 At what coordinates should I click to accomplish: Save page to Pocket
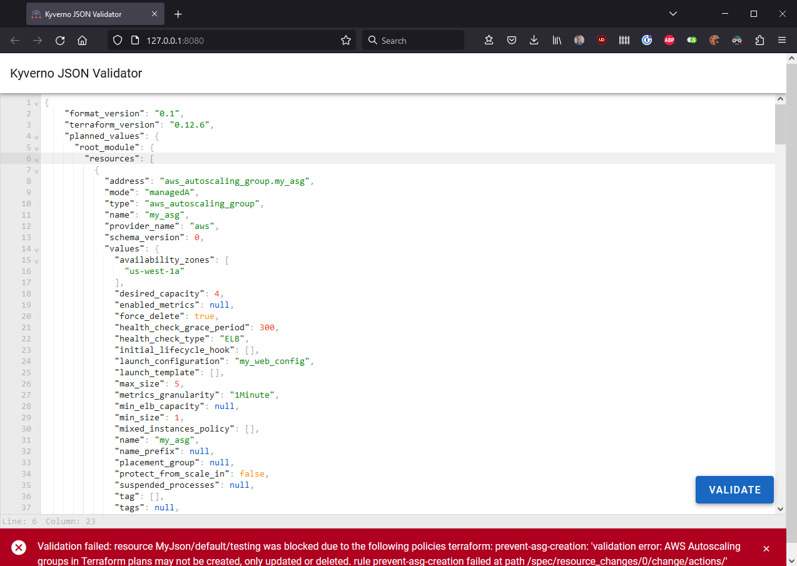pos(511,40)
